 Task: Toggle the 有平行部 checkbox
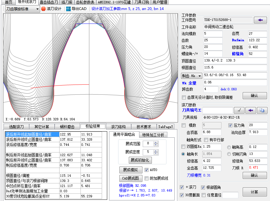(x=206, y=140)
